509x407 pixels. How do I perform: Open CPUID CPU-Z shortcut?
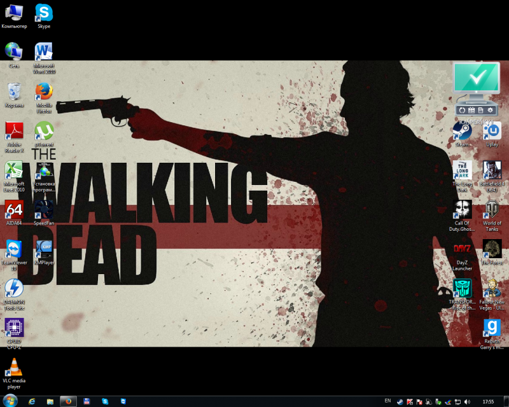[14, 334]
